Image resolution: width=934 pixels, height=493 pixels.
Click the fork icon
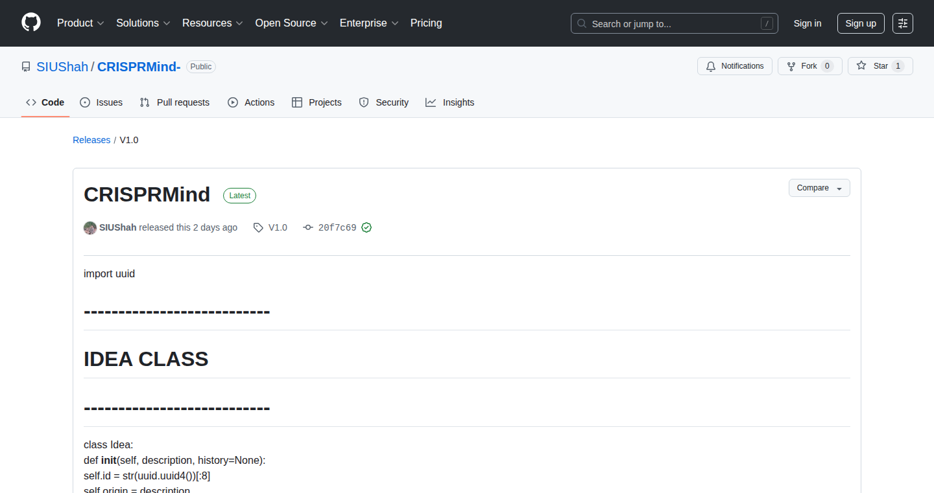tap(791, 66)
